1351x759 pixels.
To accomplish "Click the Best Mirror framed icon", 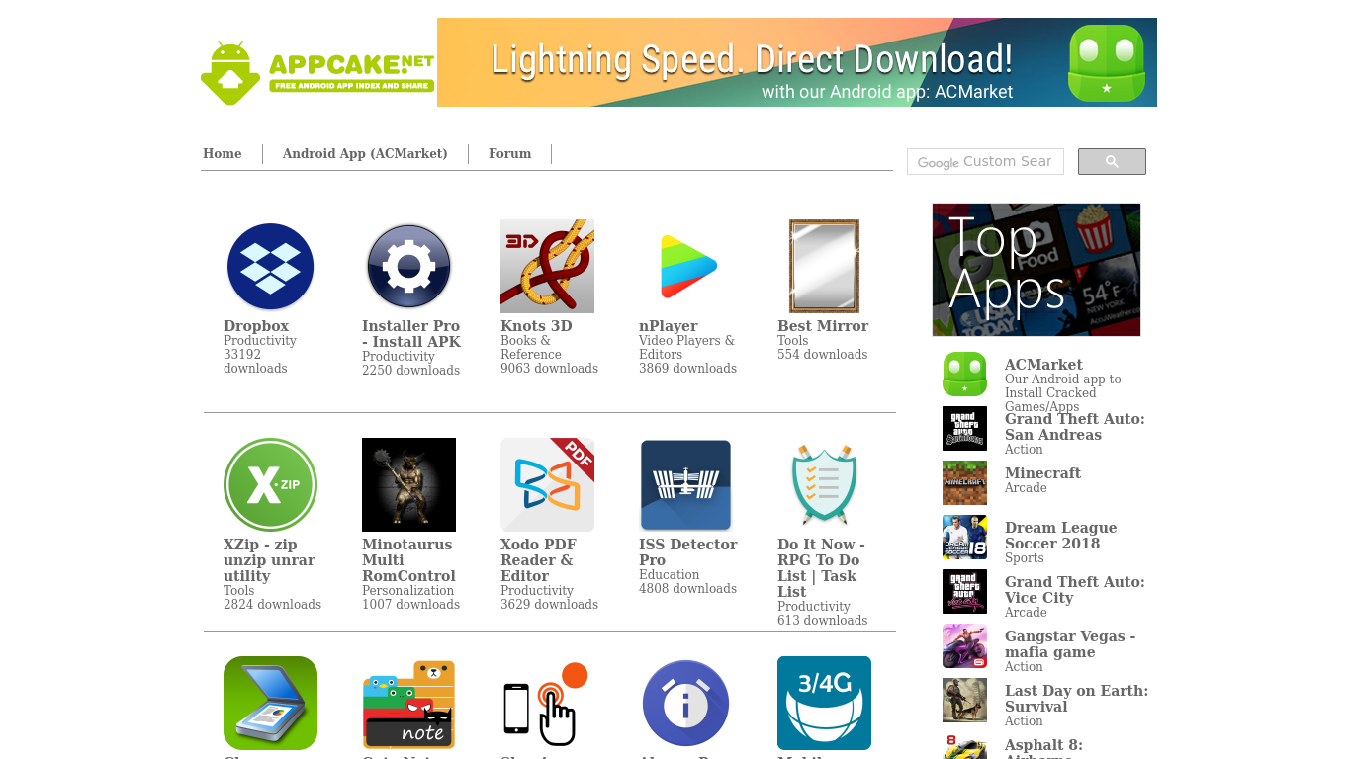I will (824, 266).
